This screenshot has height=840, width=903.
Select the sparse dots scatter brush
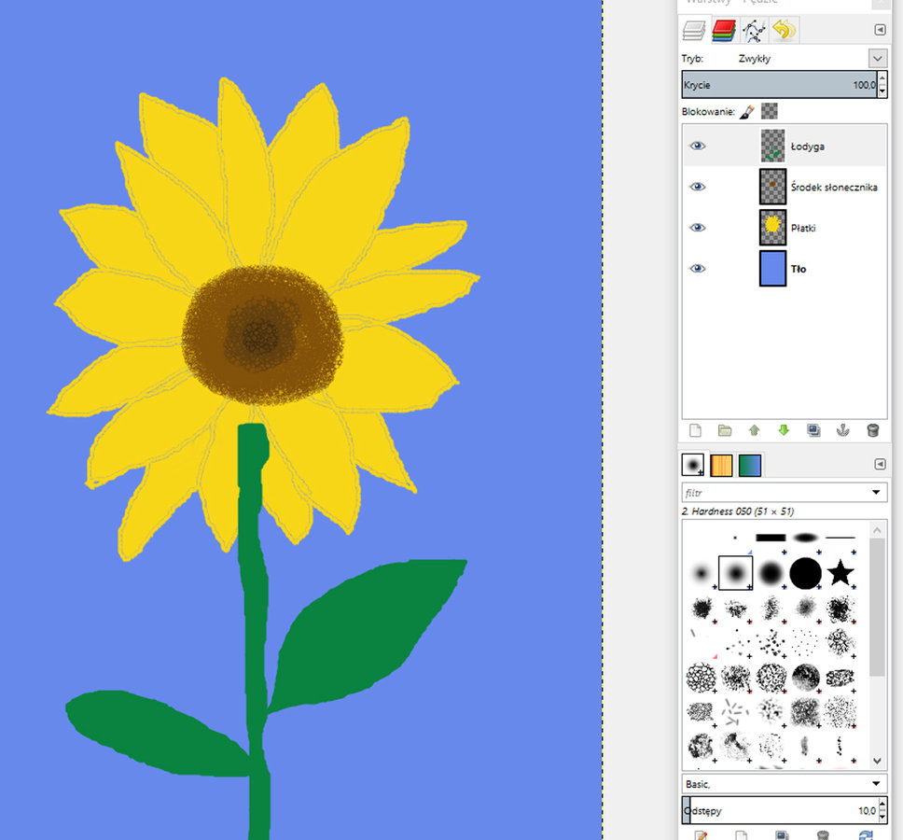coord(805,642)
